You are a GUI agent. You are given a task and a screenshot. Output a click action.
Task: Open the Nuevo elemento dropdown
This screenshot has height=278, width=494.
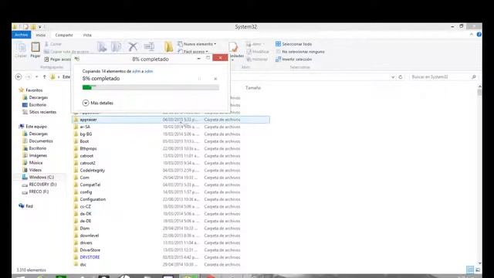point(197,44)
